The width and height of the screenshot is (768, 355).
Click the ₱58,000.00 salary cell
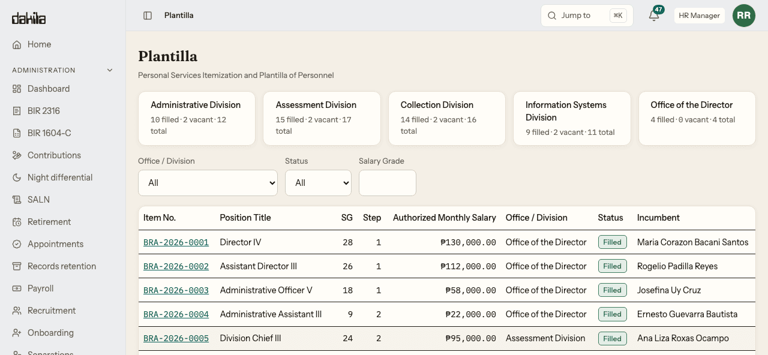[471, 290]
